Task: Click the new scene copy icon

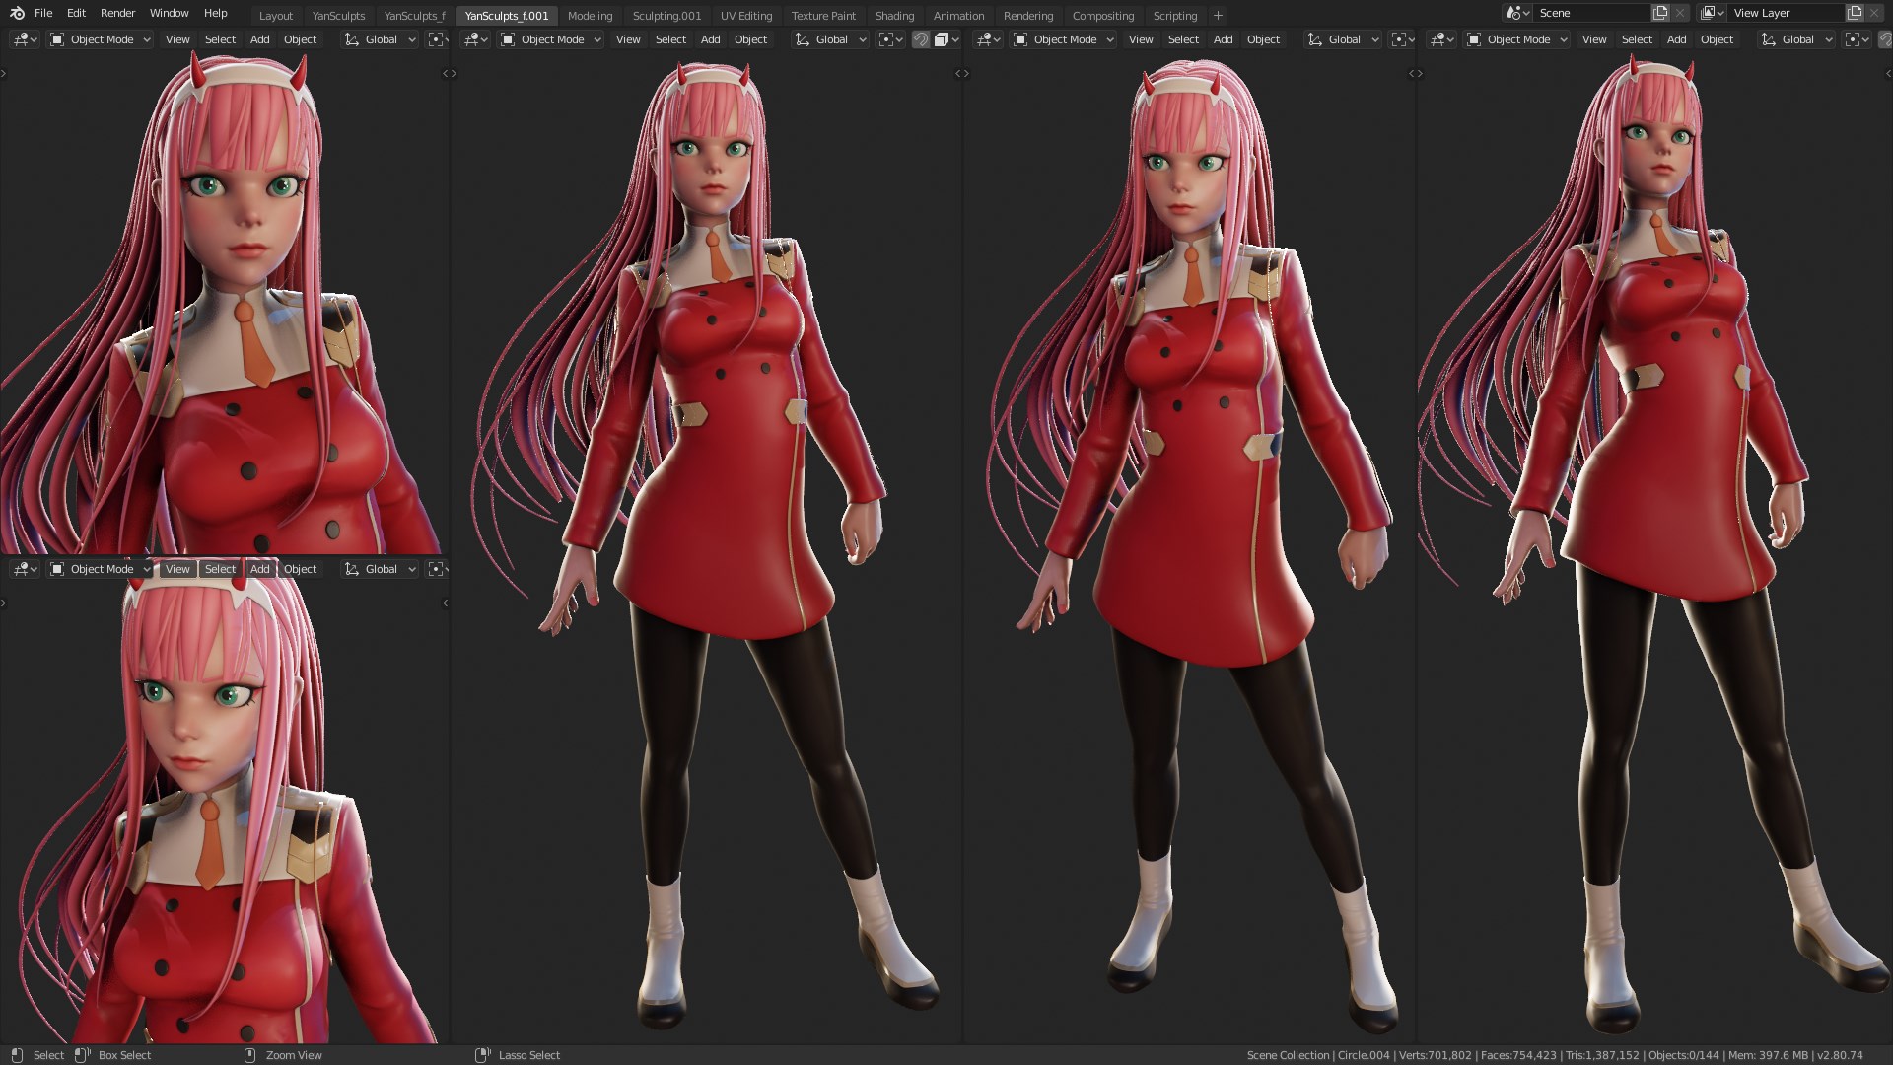Action: [x=1660, y=13]
